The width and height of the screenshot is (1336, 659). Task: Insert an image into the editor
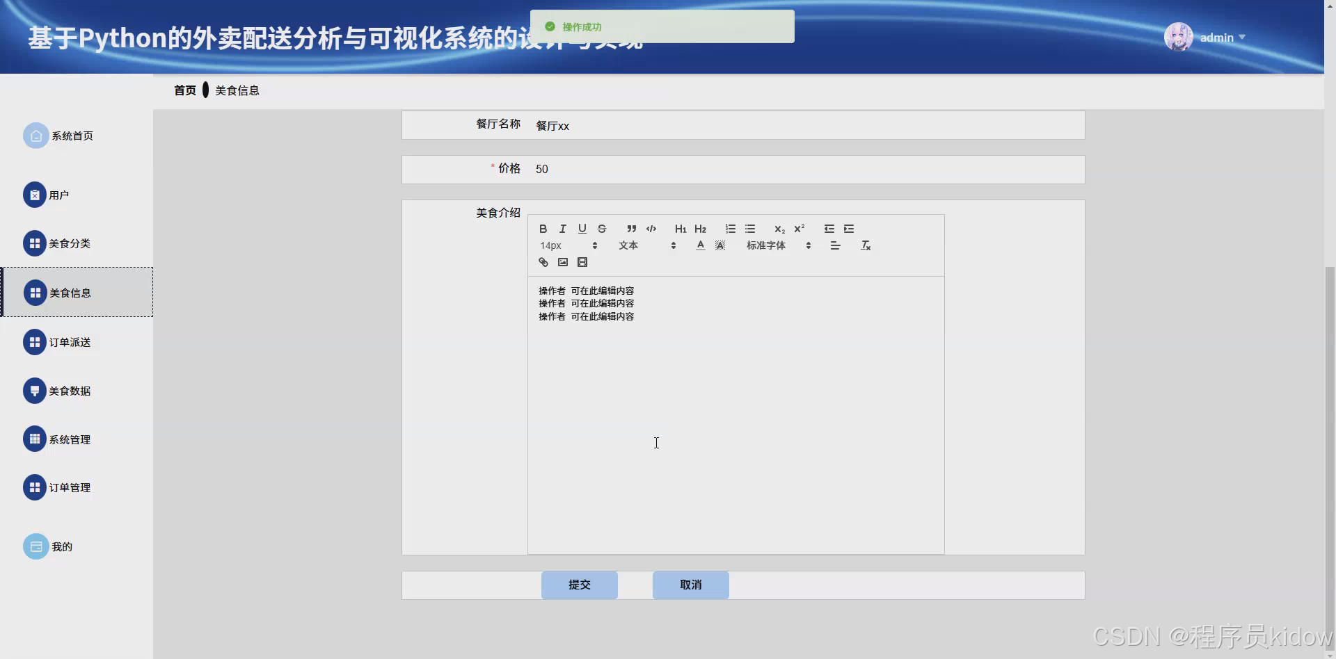tap(563, 262)
